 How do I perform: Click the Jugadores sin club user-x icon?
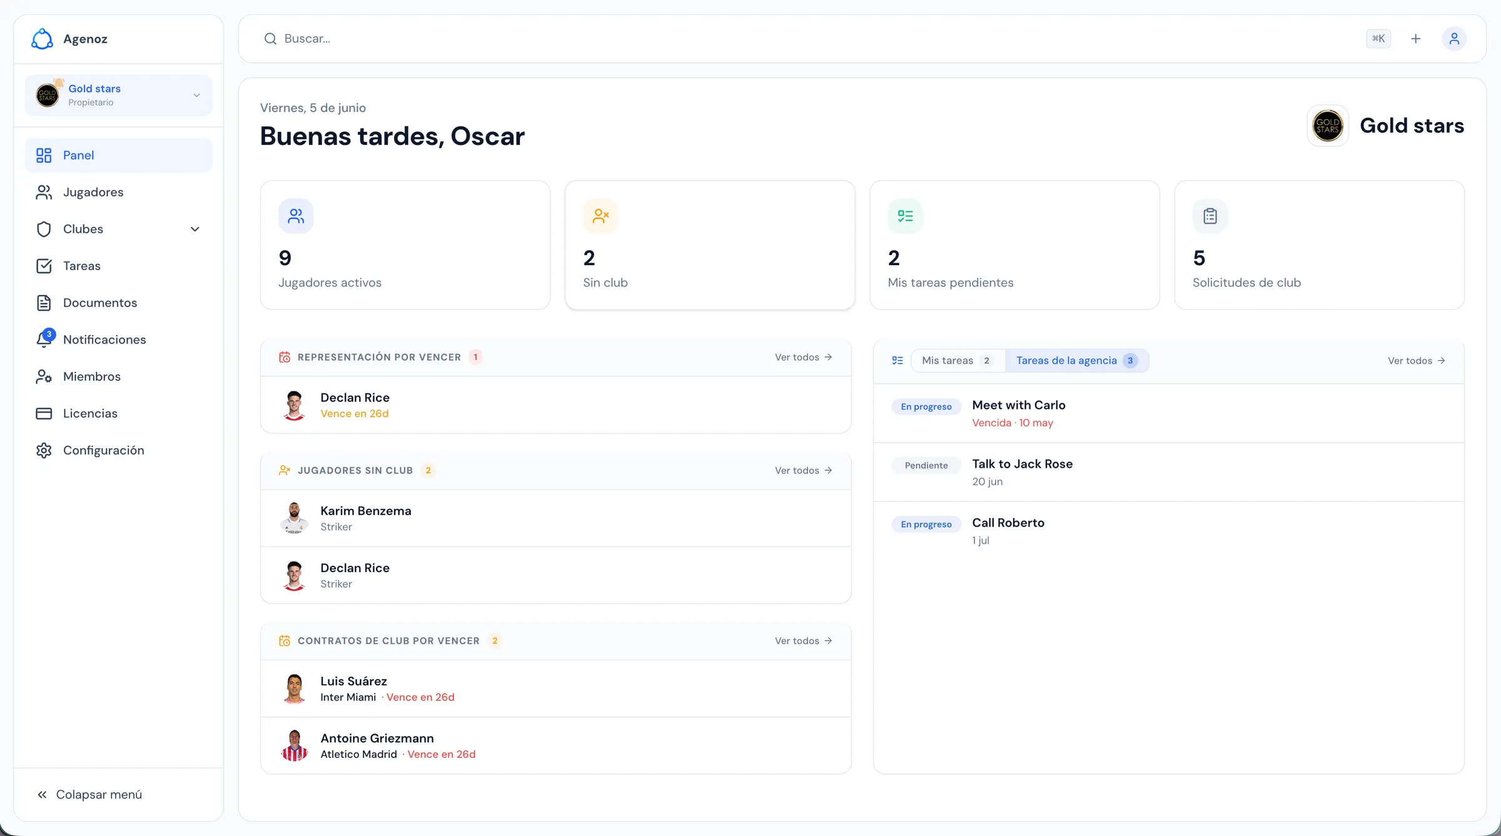(285, 470)
